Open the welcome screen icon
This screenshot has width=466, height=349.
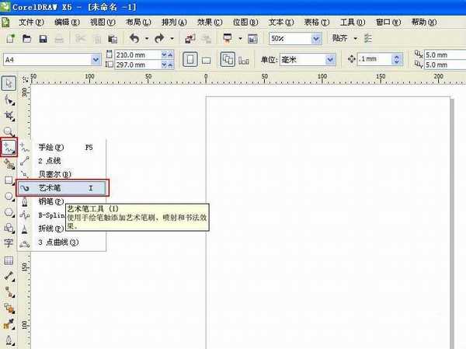252,39
